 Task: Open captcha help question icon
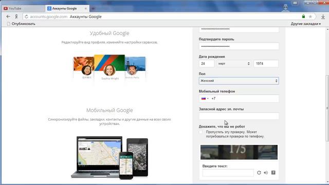pos(273,173)
